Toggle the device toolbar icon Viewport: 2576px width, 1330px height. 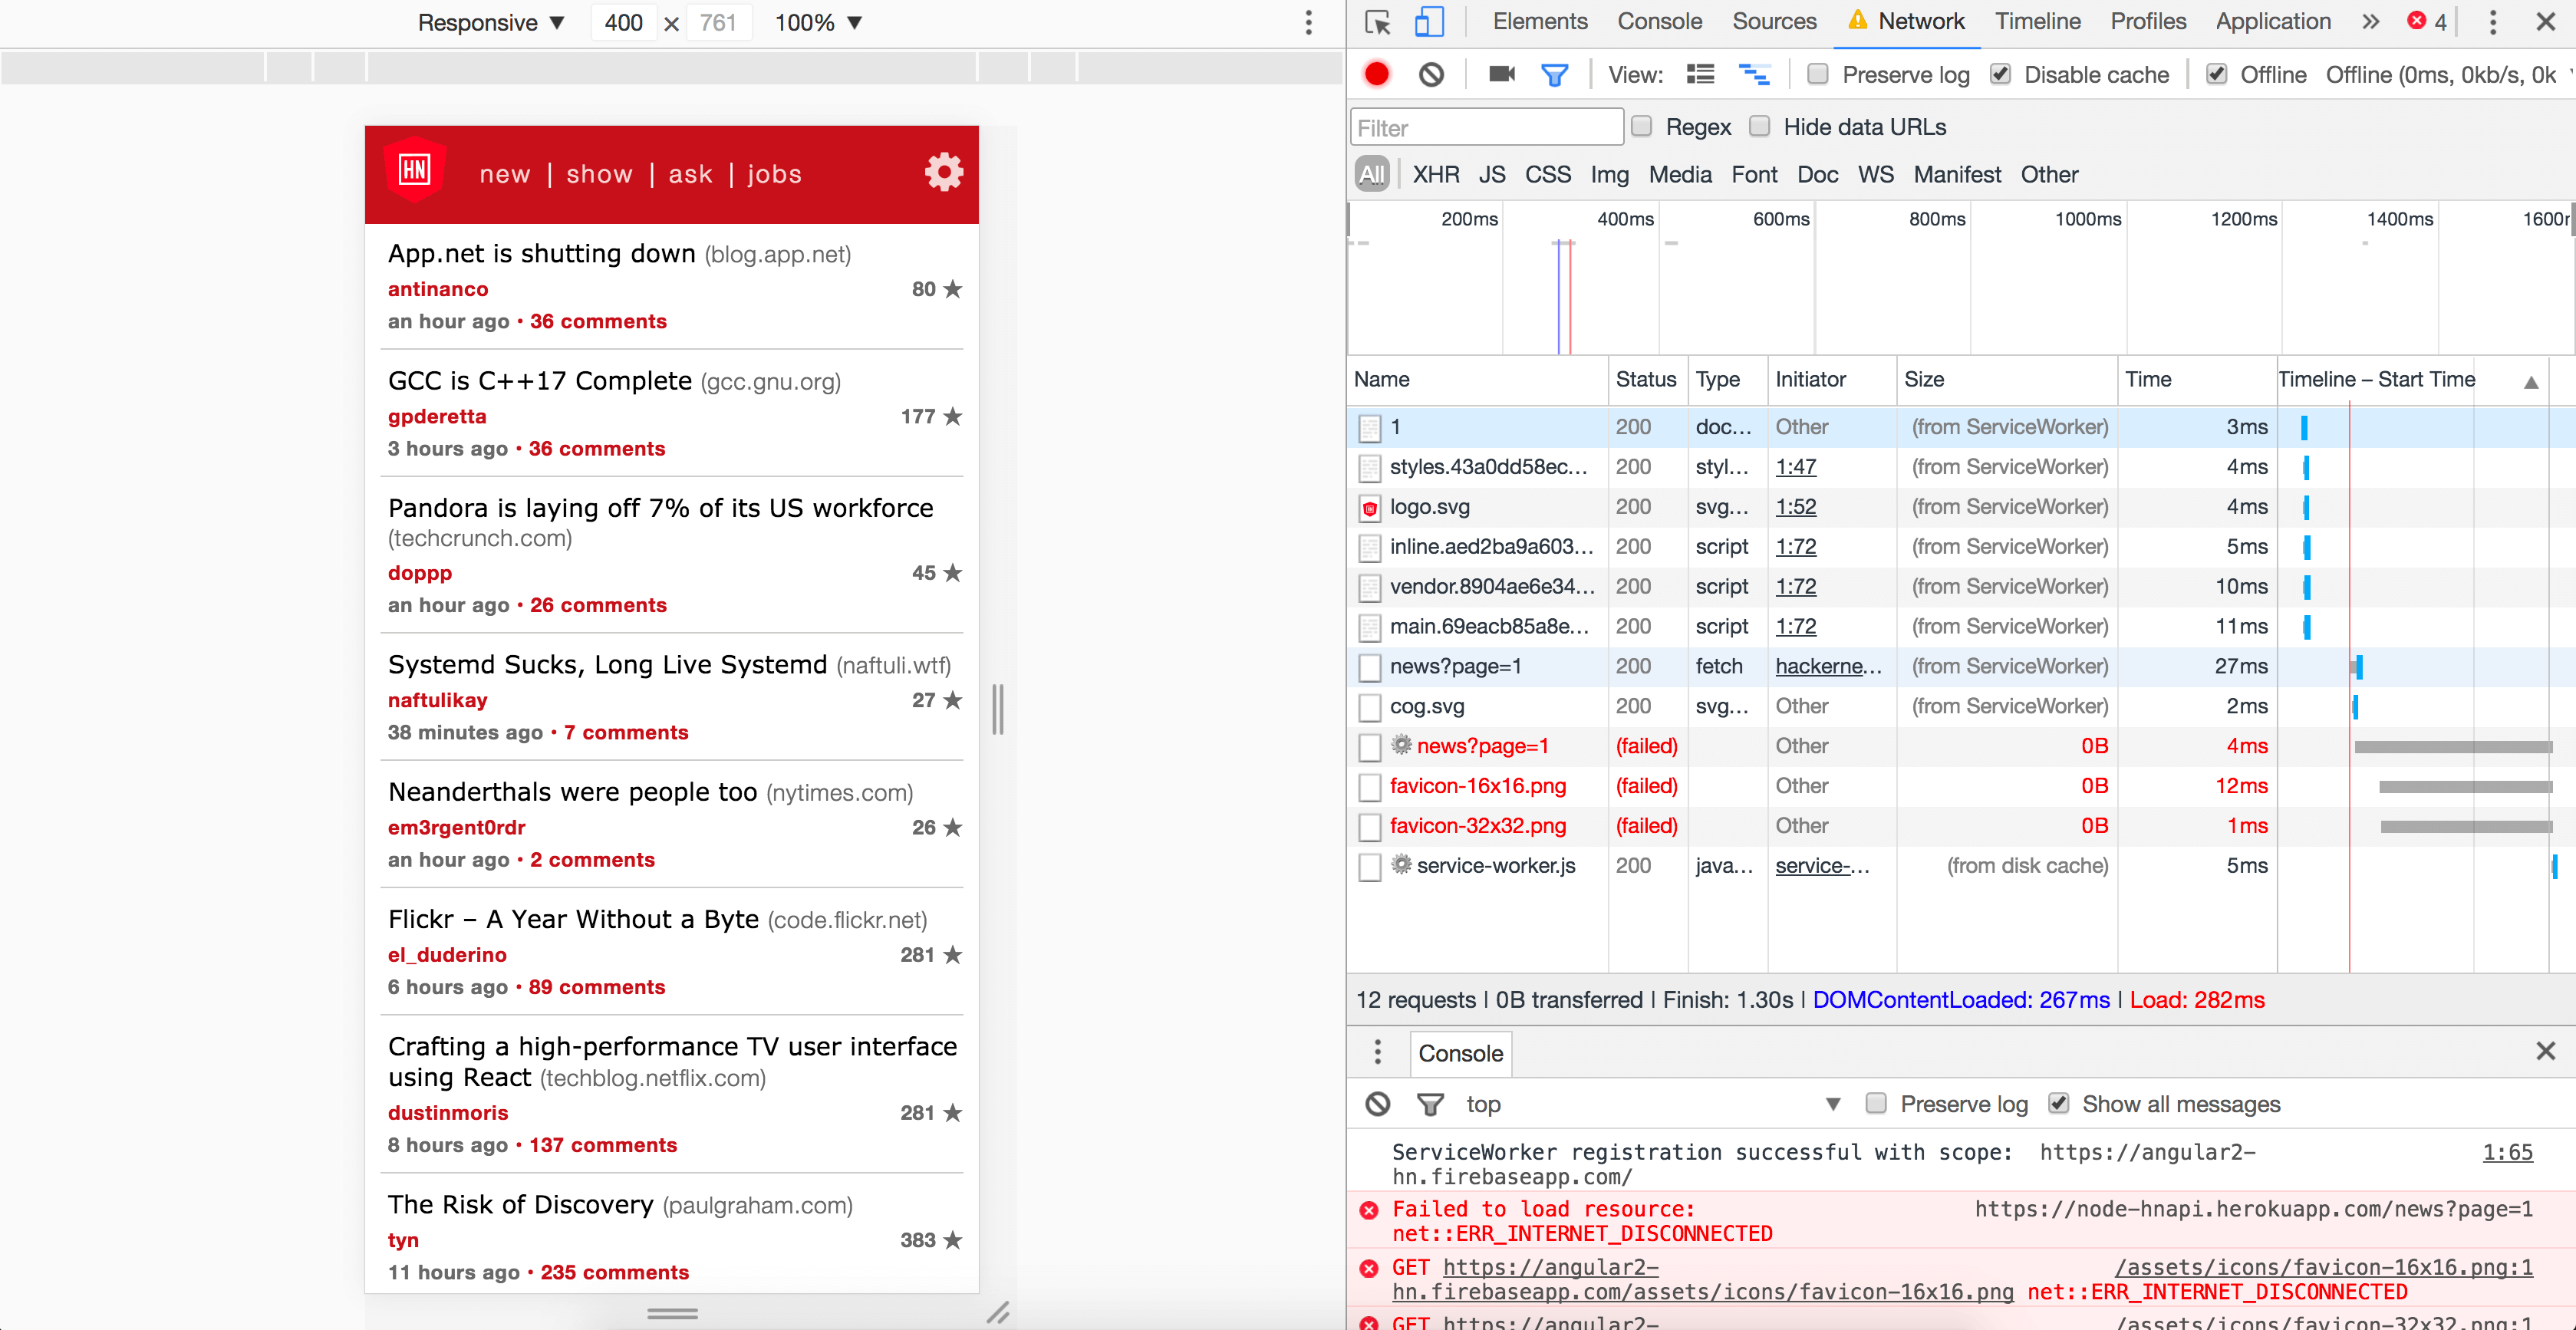click(1429, 22)
